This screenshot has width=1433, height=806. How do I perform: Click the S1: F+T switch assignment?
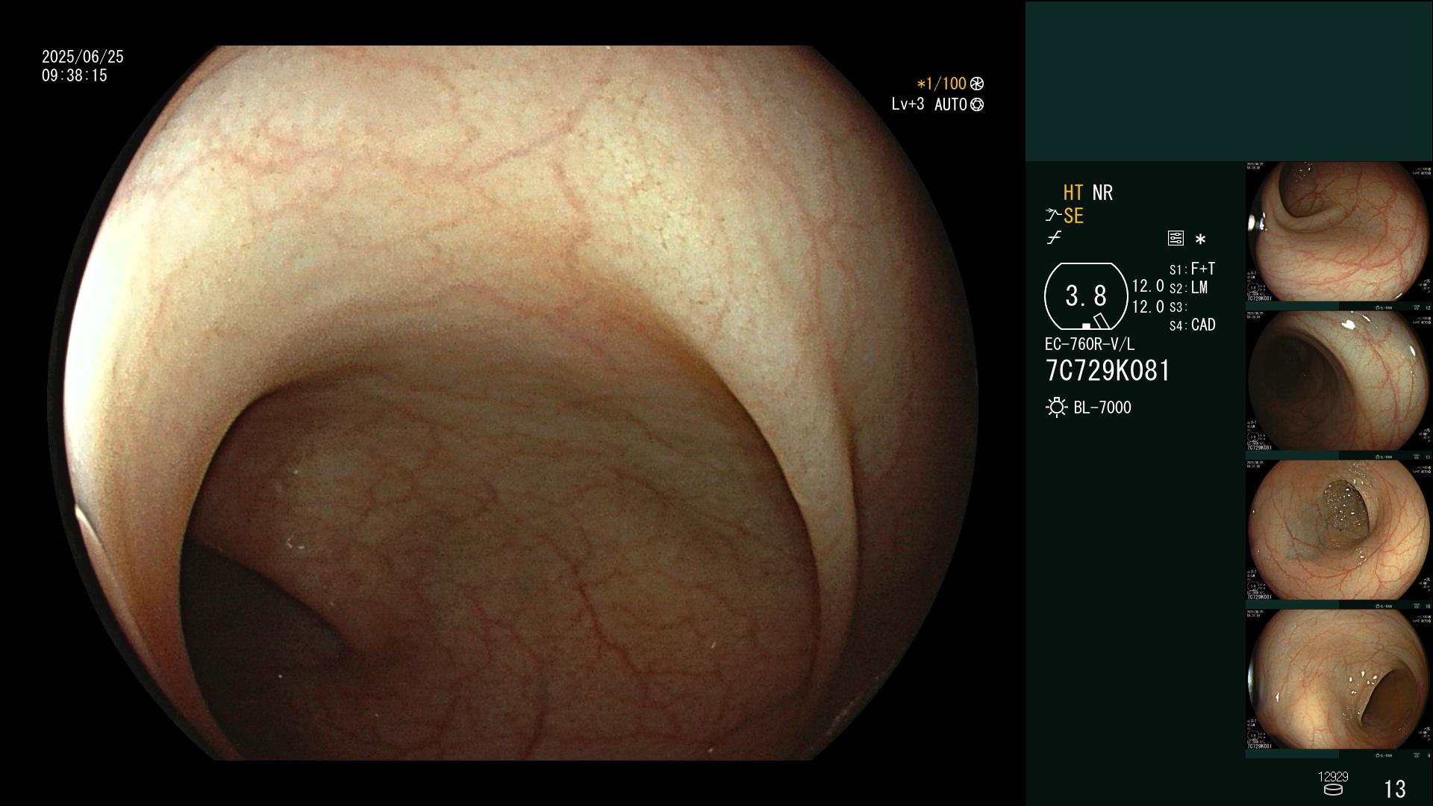pyautogui.click(x=1192, y=269)
